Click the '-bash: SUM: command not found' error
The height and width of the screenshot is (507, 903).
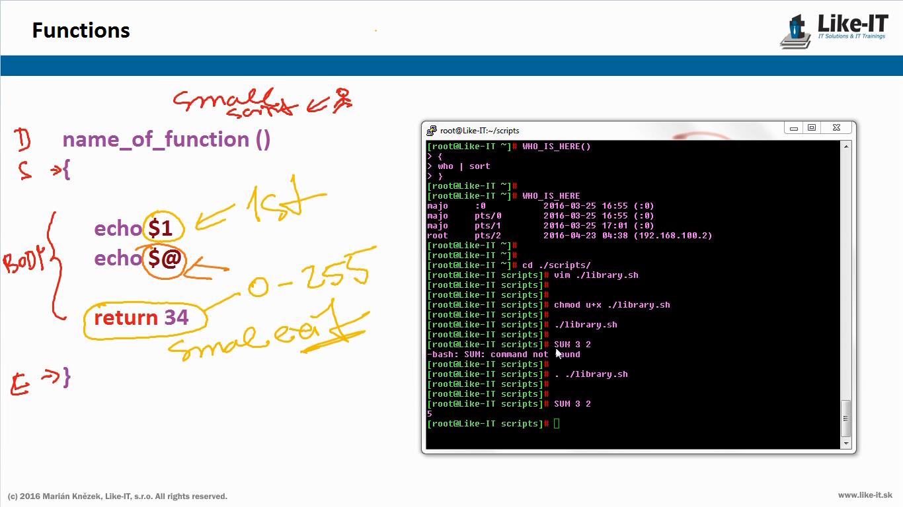pos(504,355)
